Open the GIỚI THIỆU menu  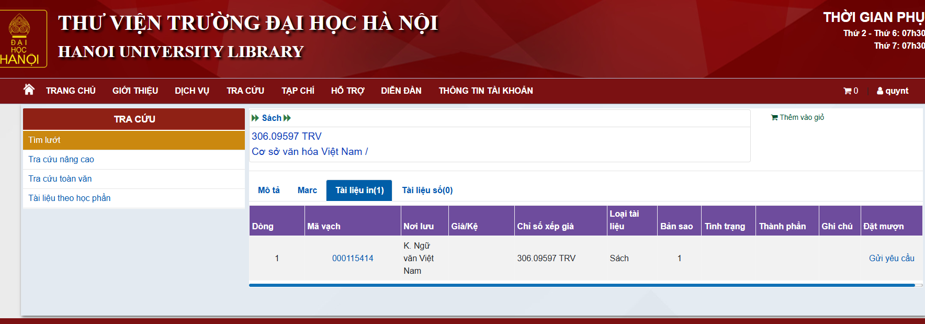pyautogui.click(x=135, y=91)
